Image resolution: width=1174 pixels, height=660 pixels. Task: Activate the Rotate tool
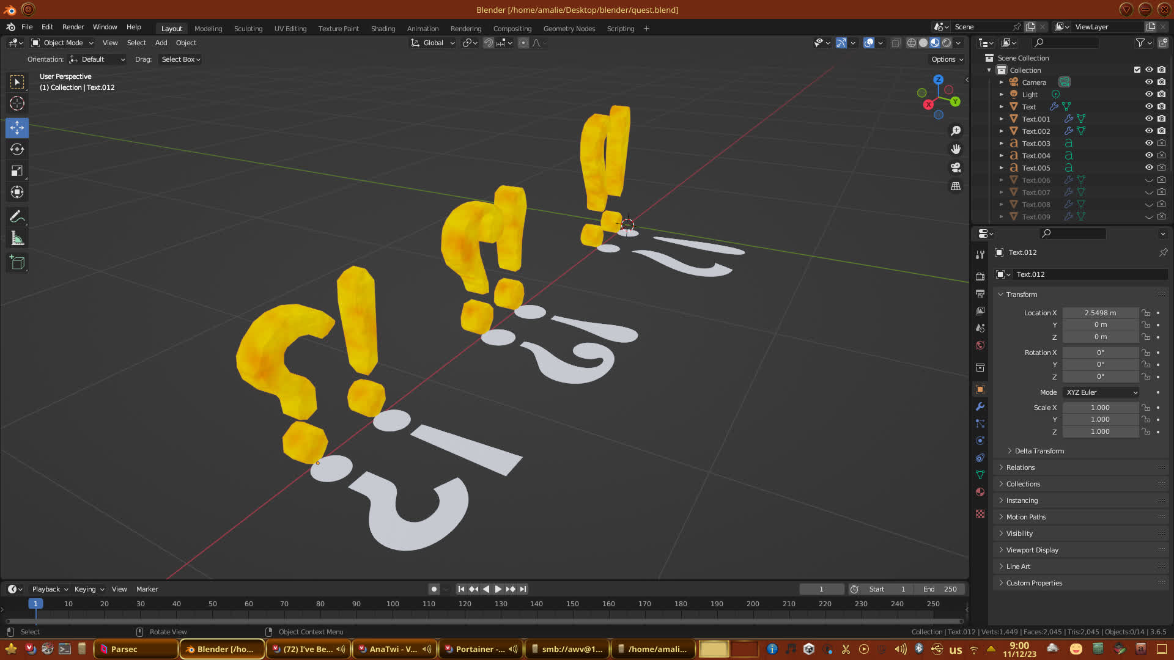tap(17, 149)
